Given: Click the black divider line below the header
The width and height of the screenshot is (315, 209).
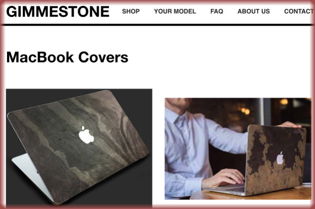Looking at the screenshot, I should click(158, 25).
